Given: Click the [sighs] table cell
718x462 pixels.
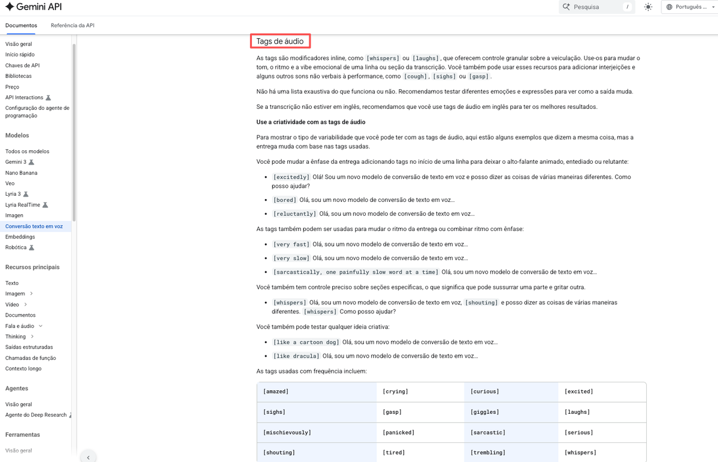Looking at the screenshot, I should point(316,412).
